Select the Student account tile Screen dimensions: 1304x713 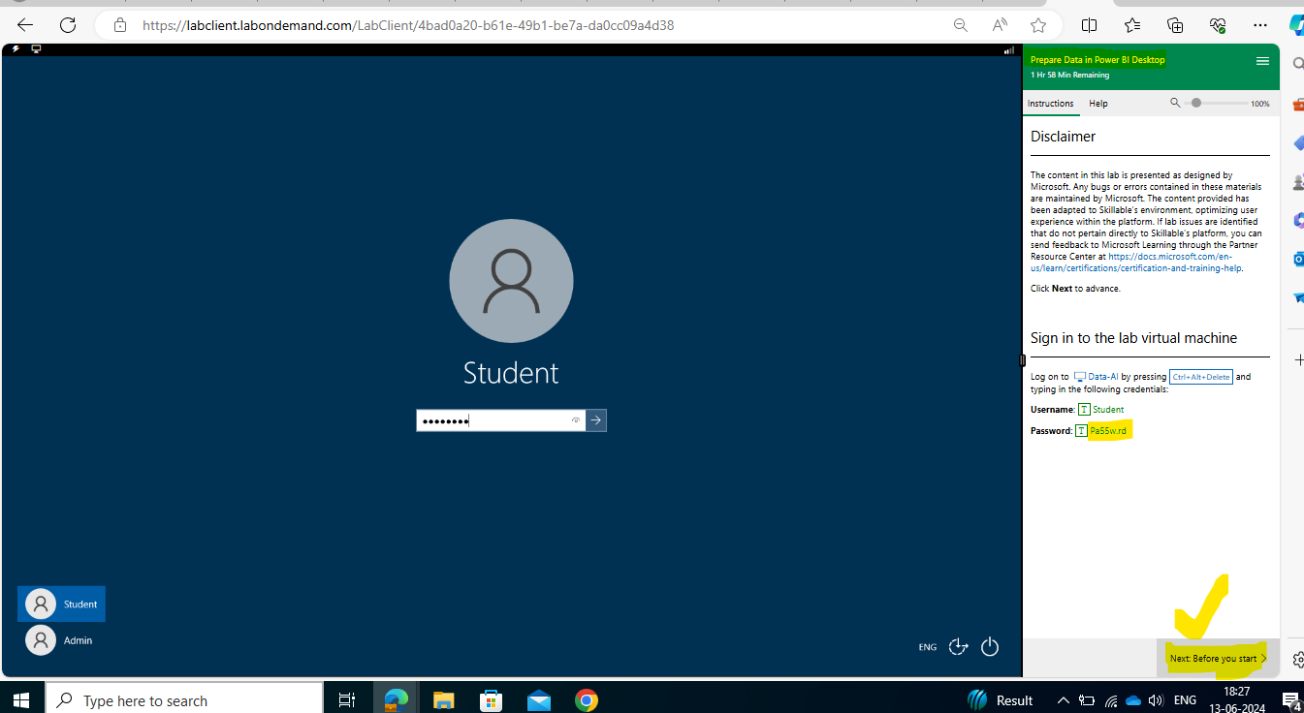coord(61,604)
